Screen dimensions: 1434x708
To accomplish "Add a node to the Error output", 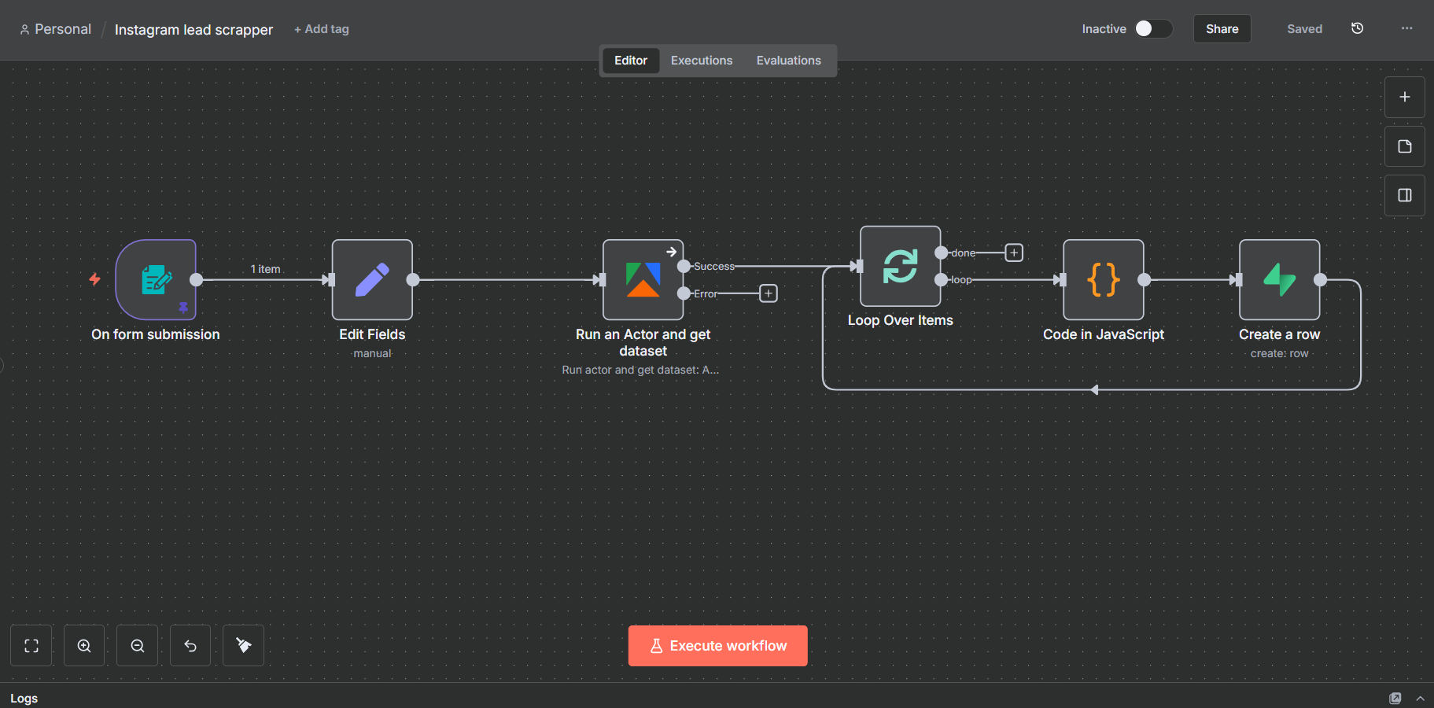I will 769,293.
